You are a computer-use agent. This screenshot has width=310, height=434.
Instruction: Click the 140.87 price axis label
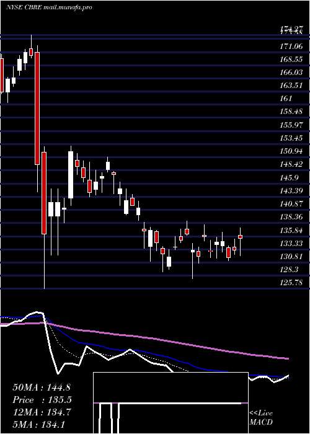(x=291, y=204)
